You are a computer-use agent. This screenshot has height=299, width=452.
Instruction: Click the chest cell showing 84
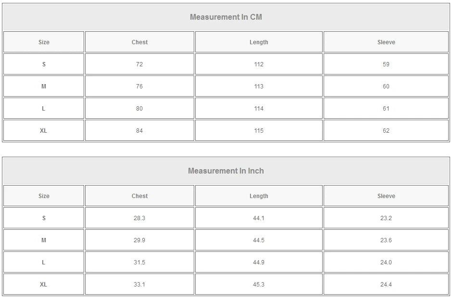139,131
